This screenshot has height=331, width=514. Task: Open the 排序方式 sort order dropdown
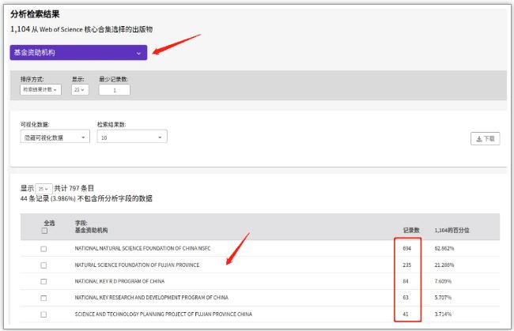click(x=40, y=90)
